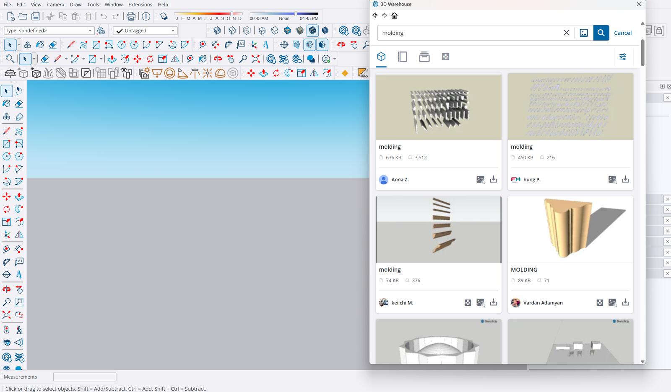The height and width of the screenshot is (392, 671).
Task: Go to 3D Warehouse home page
Action: pyautogui.click(x=394, y=15)
